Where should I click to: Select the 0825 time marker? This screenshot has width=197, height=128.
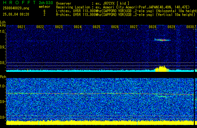coord(96,27)
